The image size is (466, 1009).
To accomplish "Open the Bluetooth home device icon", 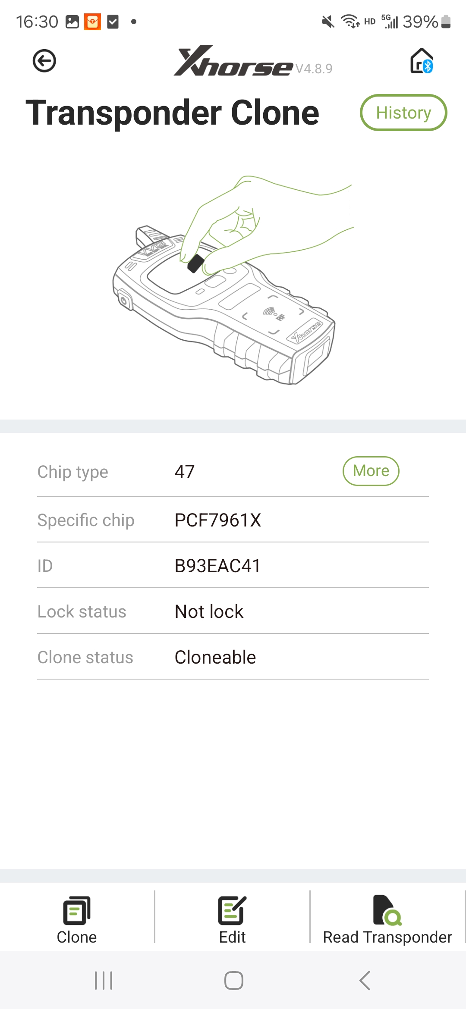I will (x=421, y=61).
